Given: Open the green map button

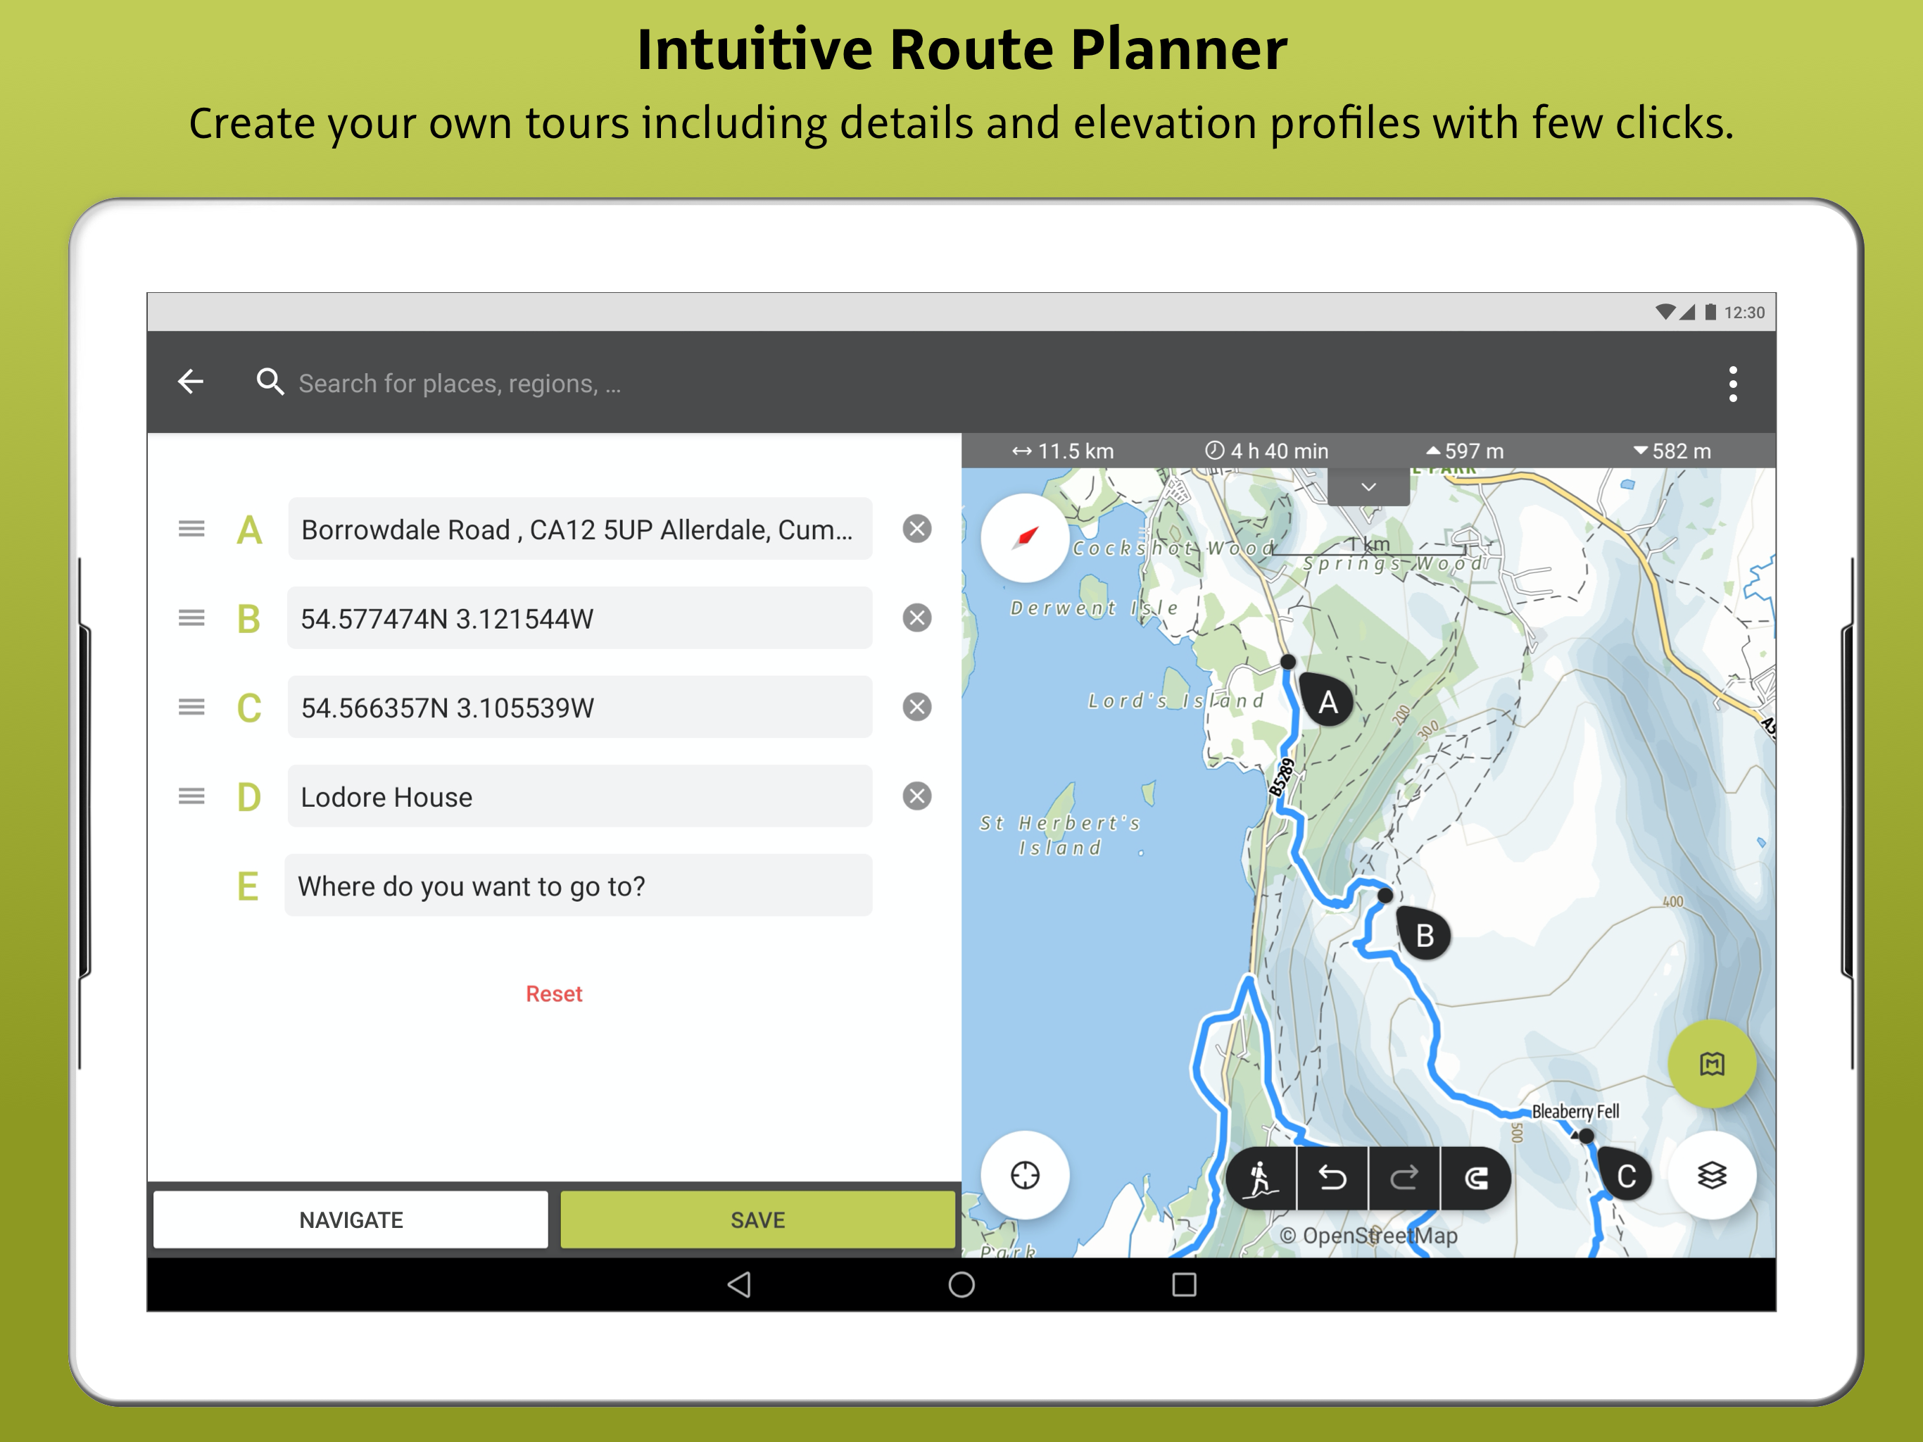Looking at the screenshot, I should [x=1712, y=1065].
